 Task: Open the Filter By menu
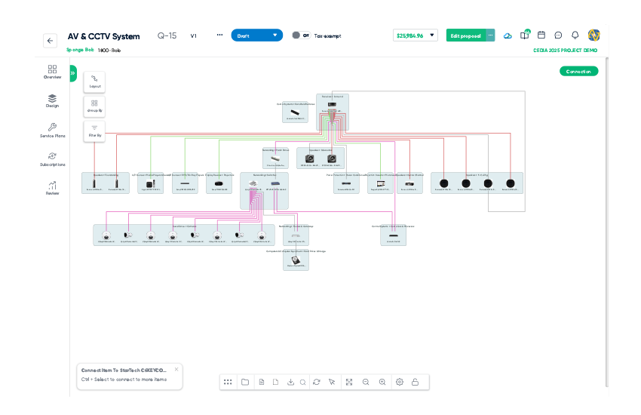tap(94, 131)
